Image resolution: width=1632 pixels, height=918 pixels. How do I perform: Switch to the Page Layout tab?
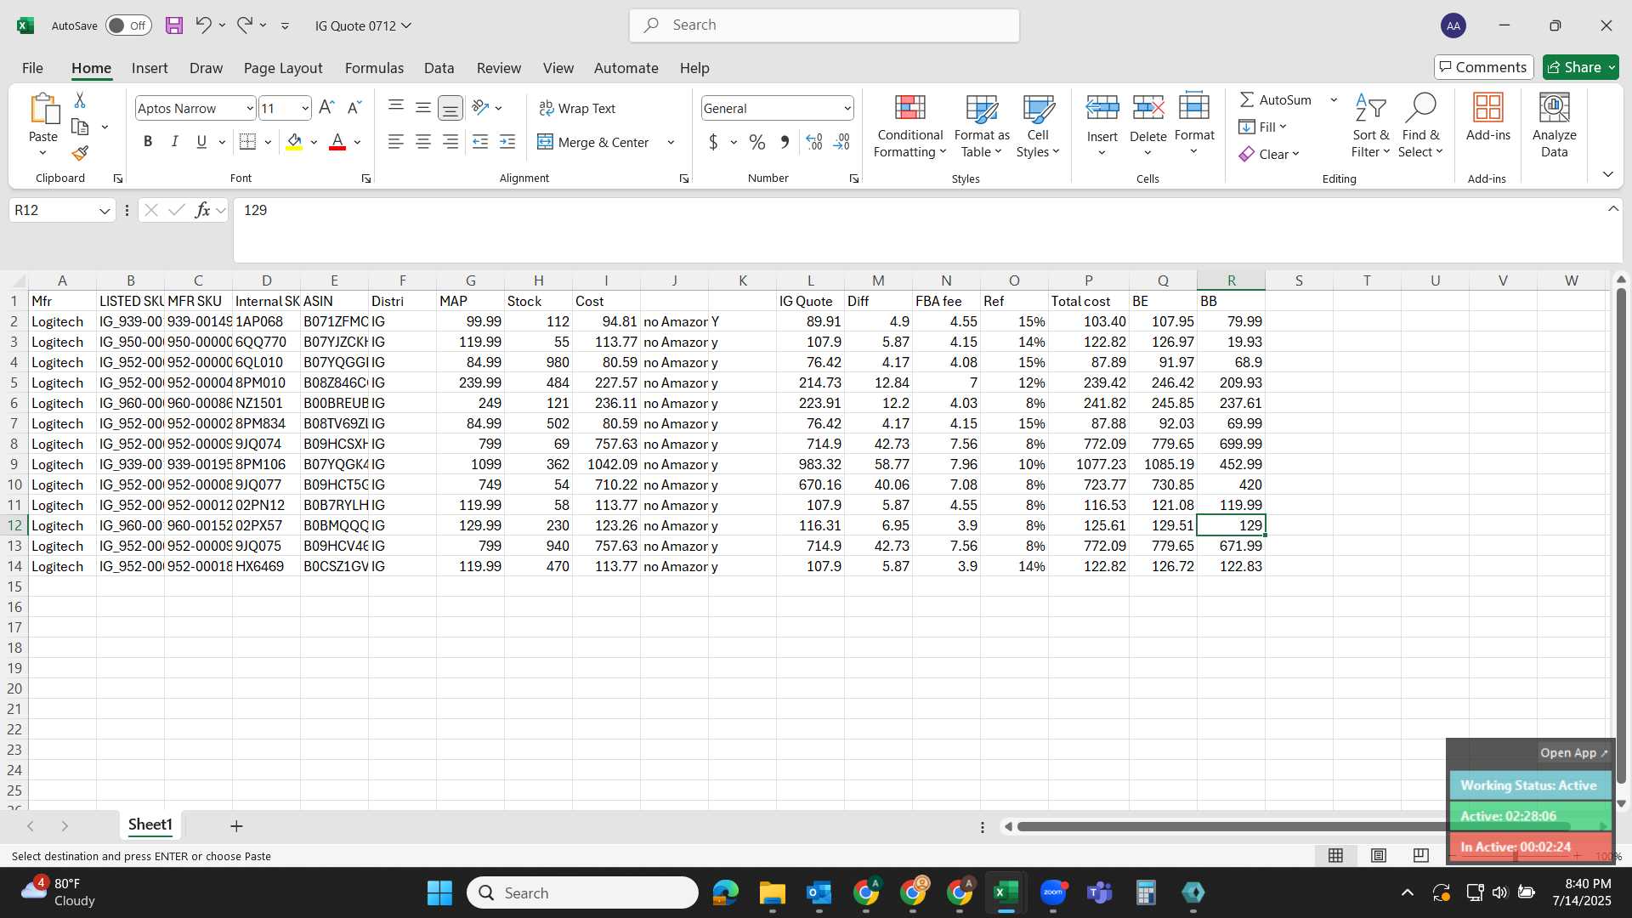click(283, 68)
